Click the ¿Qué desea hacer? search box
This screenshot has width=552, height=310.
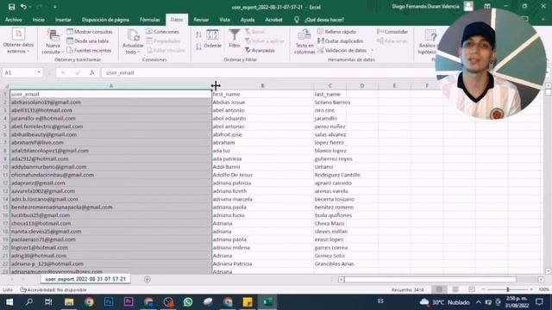(324, 20)
